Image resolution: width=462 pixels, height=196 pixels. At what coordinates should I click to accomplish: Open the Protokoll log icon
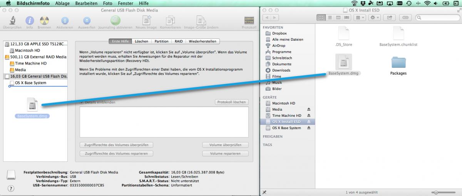tap(249, 20)
